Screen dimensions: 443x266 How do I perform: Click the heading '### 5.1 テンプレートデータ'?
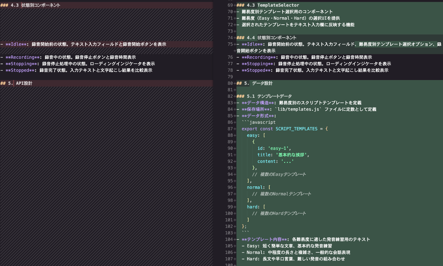(264, 96)
